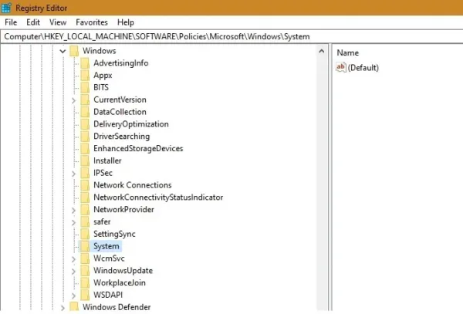Click the WSDAPI folder icon

(x=85, y=295)
